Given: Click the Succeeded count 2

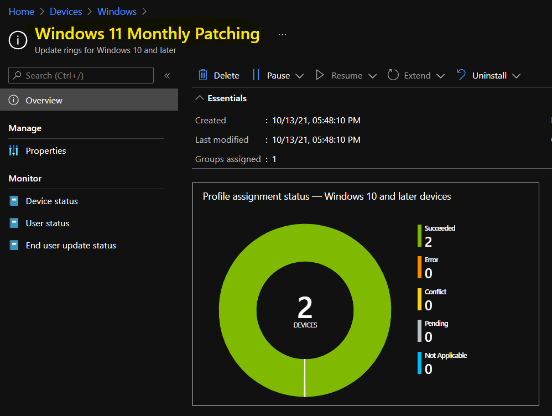Looking at the screenshot, I should click(x=428, y=242).
